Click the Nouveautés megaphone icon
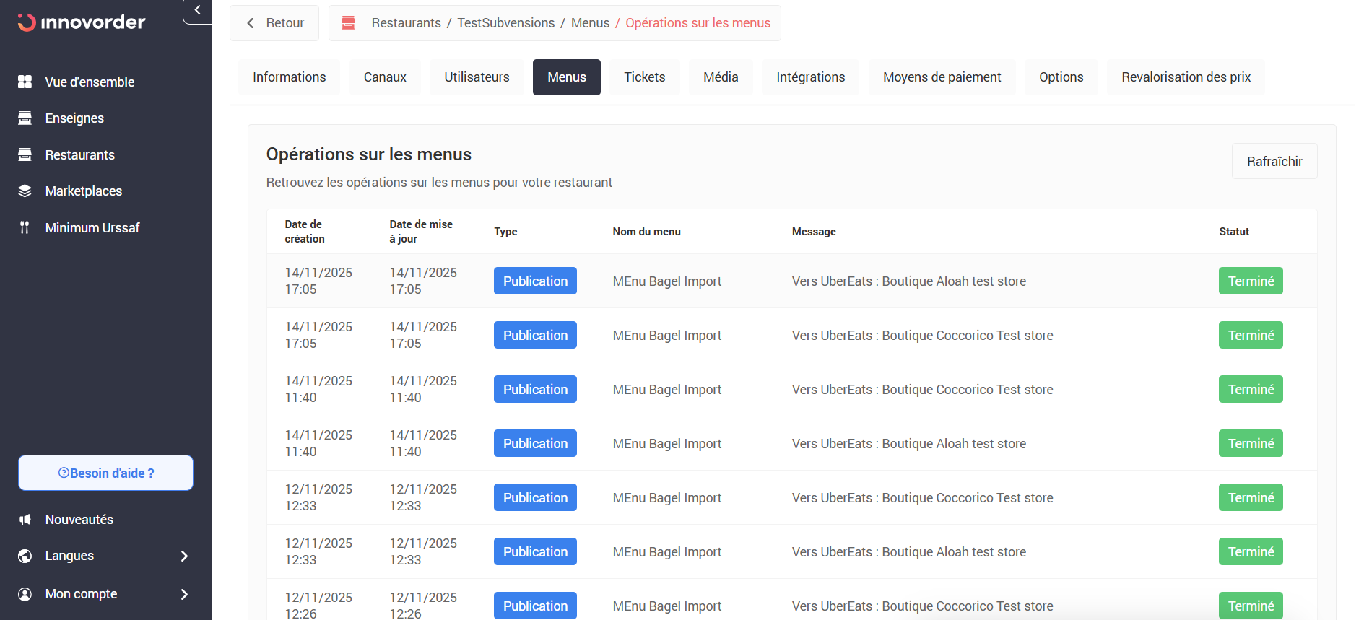The image size is (1364, 620). 25,520
